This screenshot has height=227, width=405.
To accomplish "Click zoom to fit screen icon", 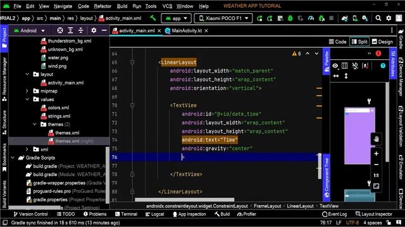I will pos(376,186).
